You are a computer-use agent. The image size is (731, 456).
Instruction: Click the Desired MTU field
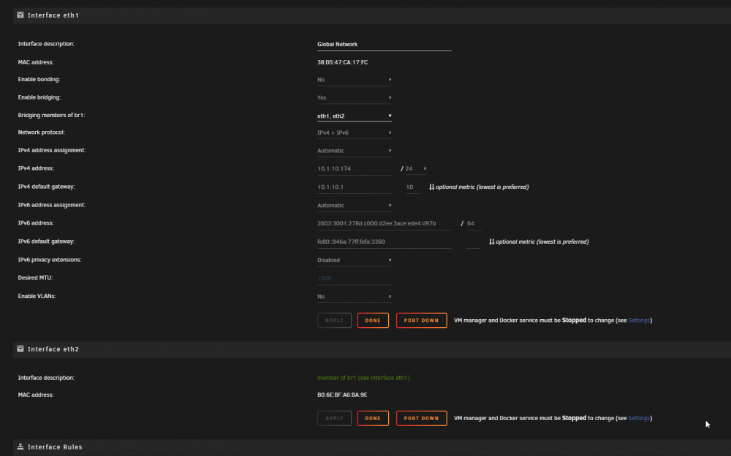(x=355, y=278)
